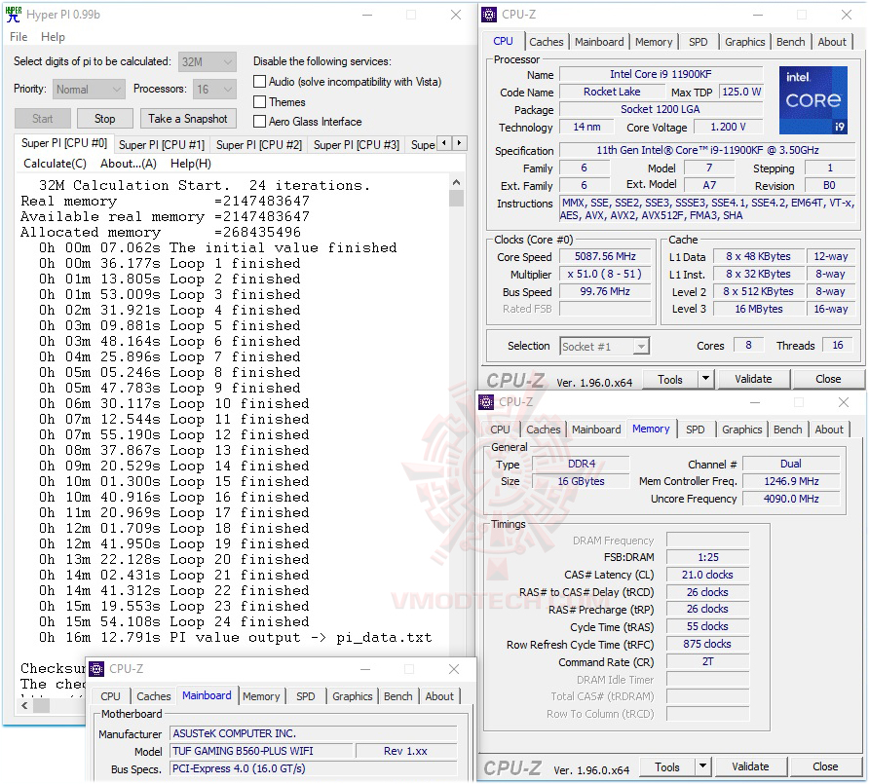Click Take a Snapshot button

coord(187,119)
